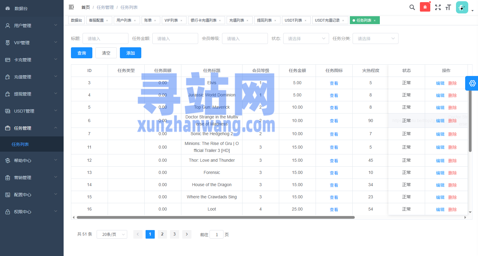Image resolution: width=478 pixels, height=256 pixels.
Task: Close the USDT充值记录 tab
Action: coord(343,20)
